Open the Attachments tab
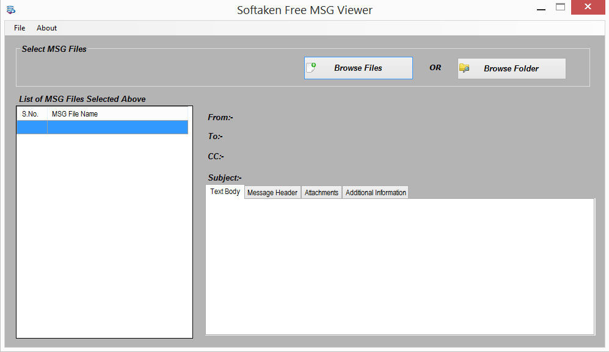609x352 pixels. 321,193
